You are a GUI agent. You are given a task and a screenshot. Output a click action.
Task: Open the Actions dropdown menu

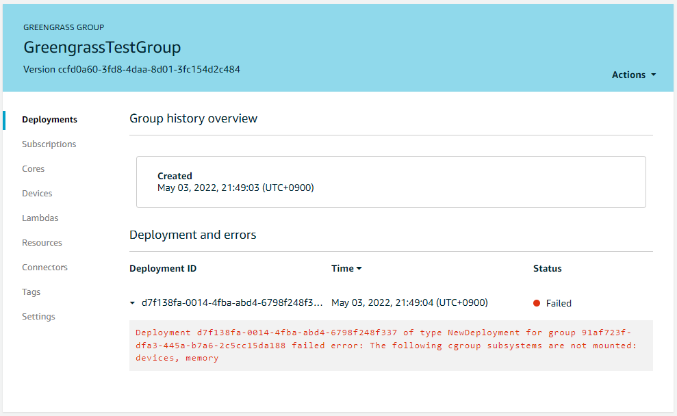[x=633, y=75]
